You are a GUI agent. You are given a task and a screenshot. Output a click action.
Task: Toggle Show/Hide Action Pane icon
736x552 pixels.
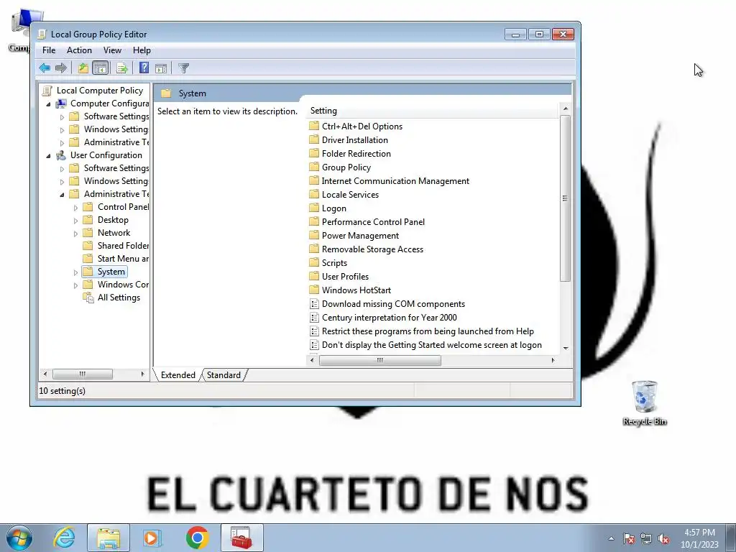(161, 68)
